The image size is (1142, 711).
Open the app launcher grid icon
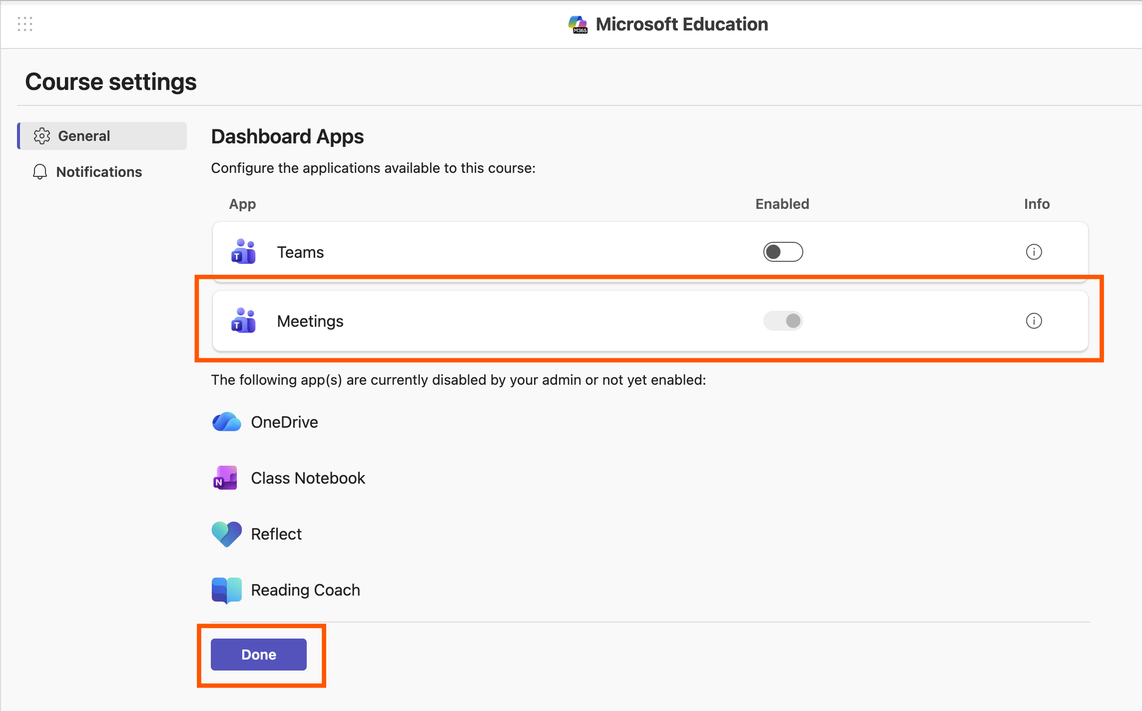25,24
